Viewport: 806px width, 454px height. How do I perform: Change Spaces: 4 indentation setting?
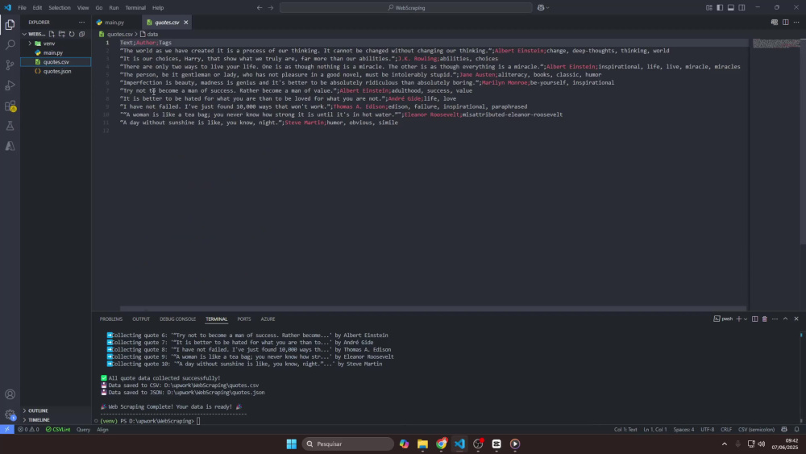click(683, 429)
